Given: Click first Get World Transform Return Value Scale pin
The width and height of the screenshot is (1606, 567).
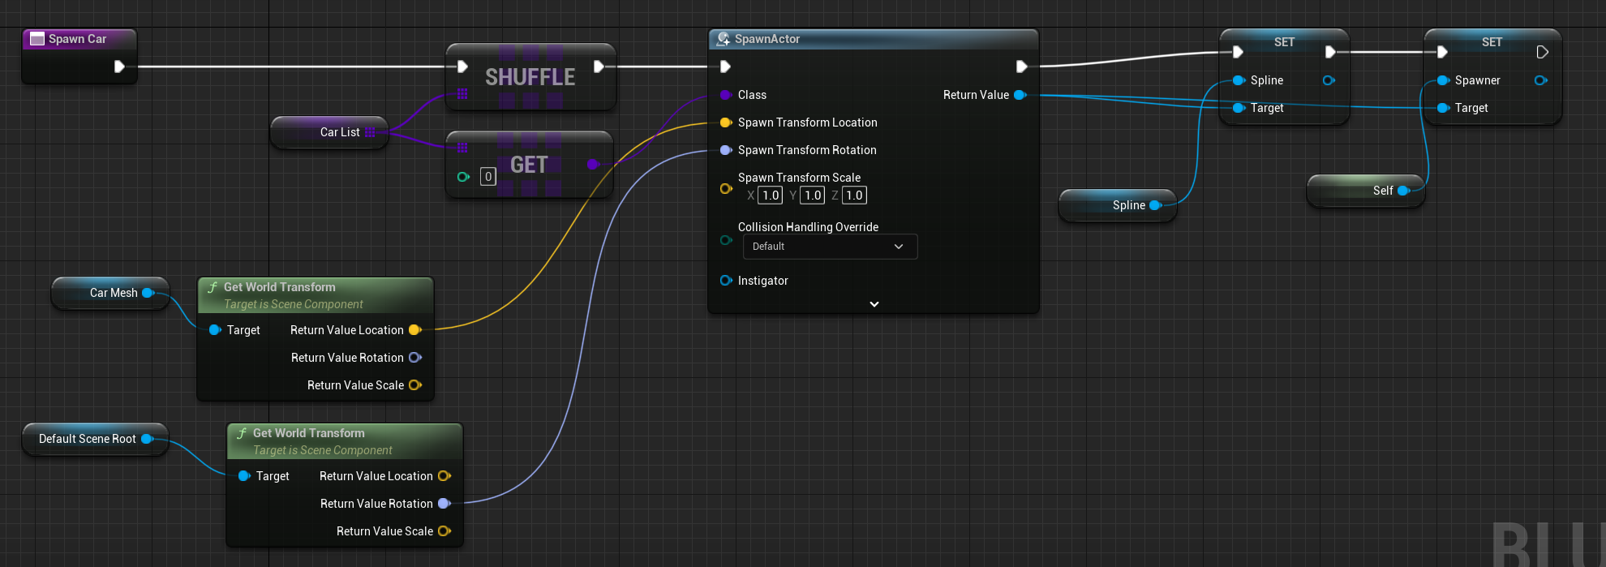Looking at the screenshot, I should click(414, 385).
